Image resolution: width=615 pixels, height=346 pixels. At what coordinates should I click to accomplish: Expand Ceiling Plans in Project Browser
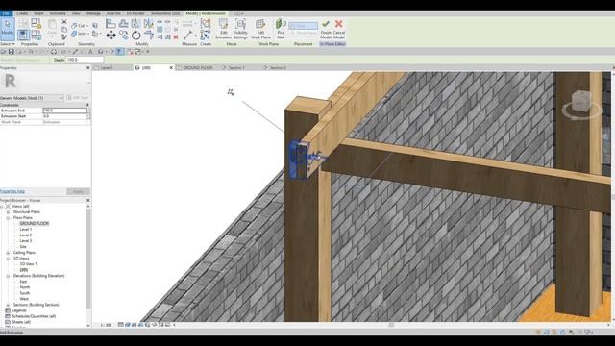[x=8, y=253]
